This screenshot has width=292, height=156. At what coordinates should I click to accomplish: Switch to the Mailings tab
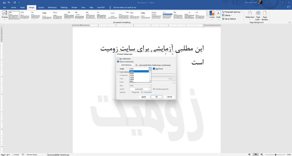64,8
